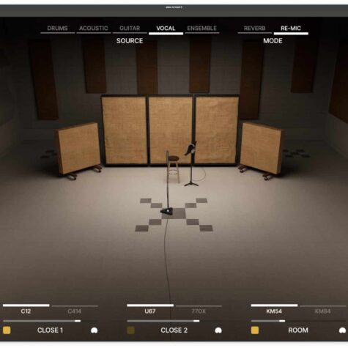Click the CLOSE 1 label
348x348 pixels.
[50, 330]
